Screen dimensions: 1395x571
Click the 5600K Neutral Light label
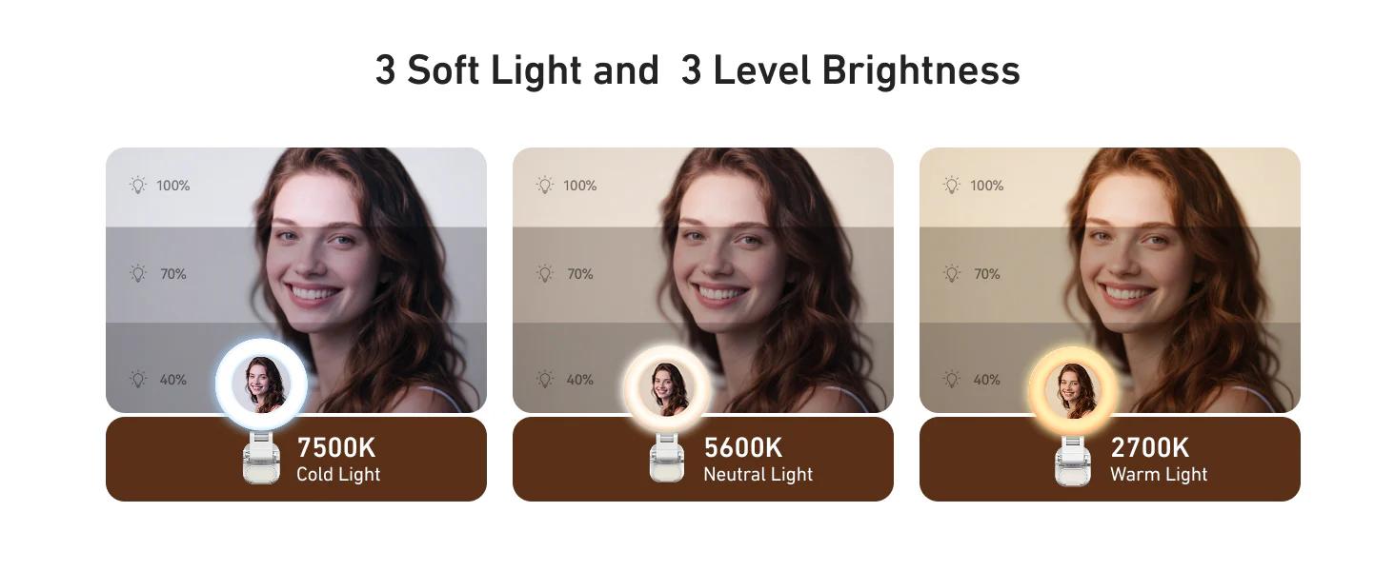(758, 460)
